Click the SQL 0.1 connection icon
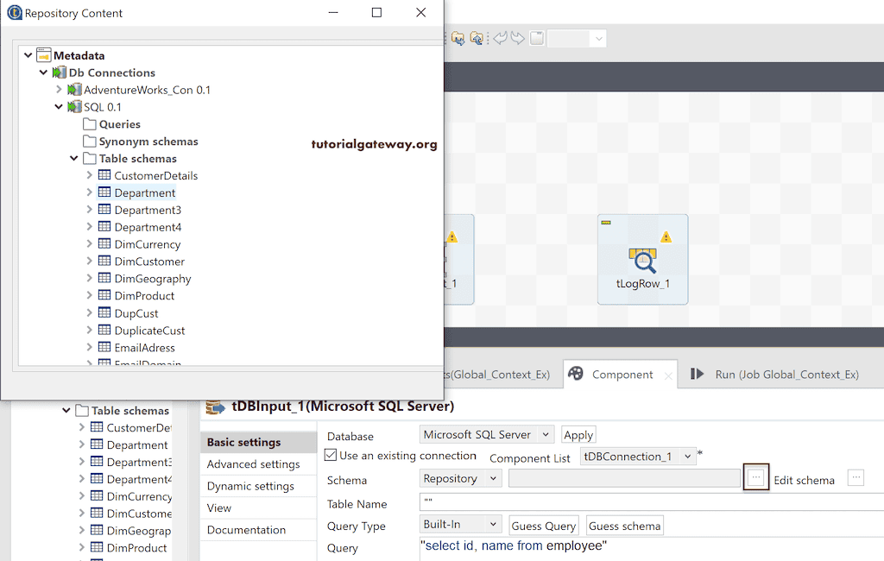 point(73,106)
